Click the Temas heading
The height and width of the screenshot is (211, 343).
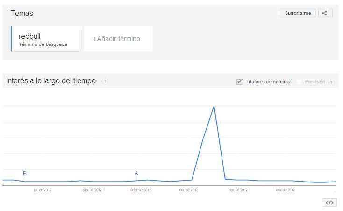22,14
